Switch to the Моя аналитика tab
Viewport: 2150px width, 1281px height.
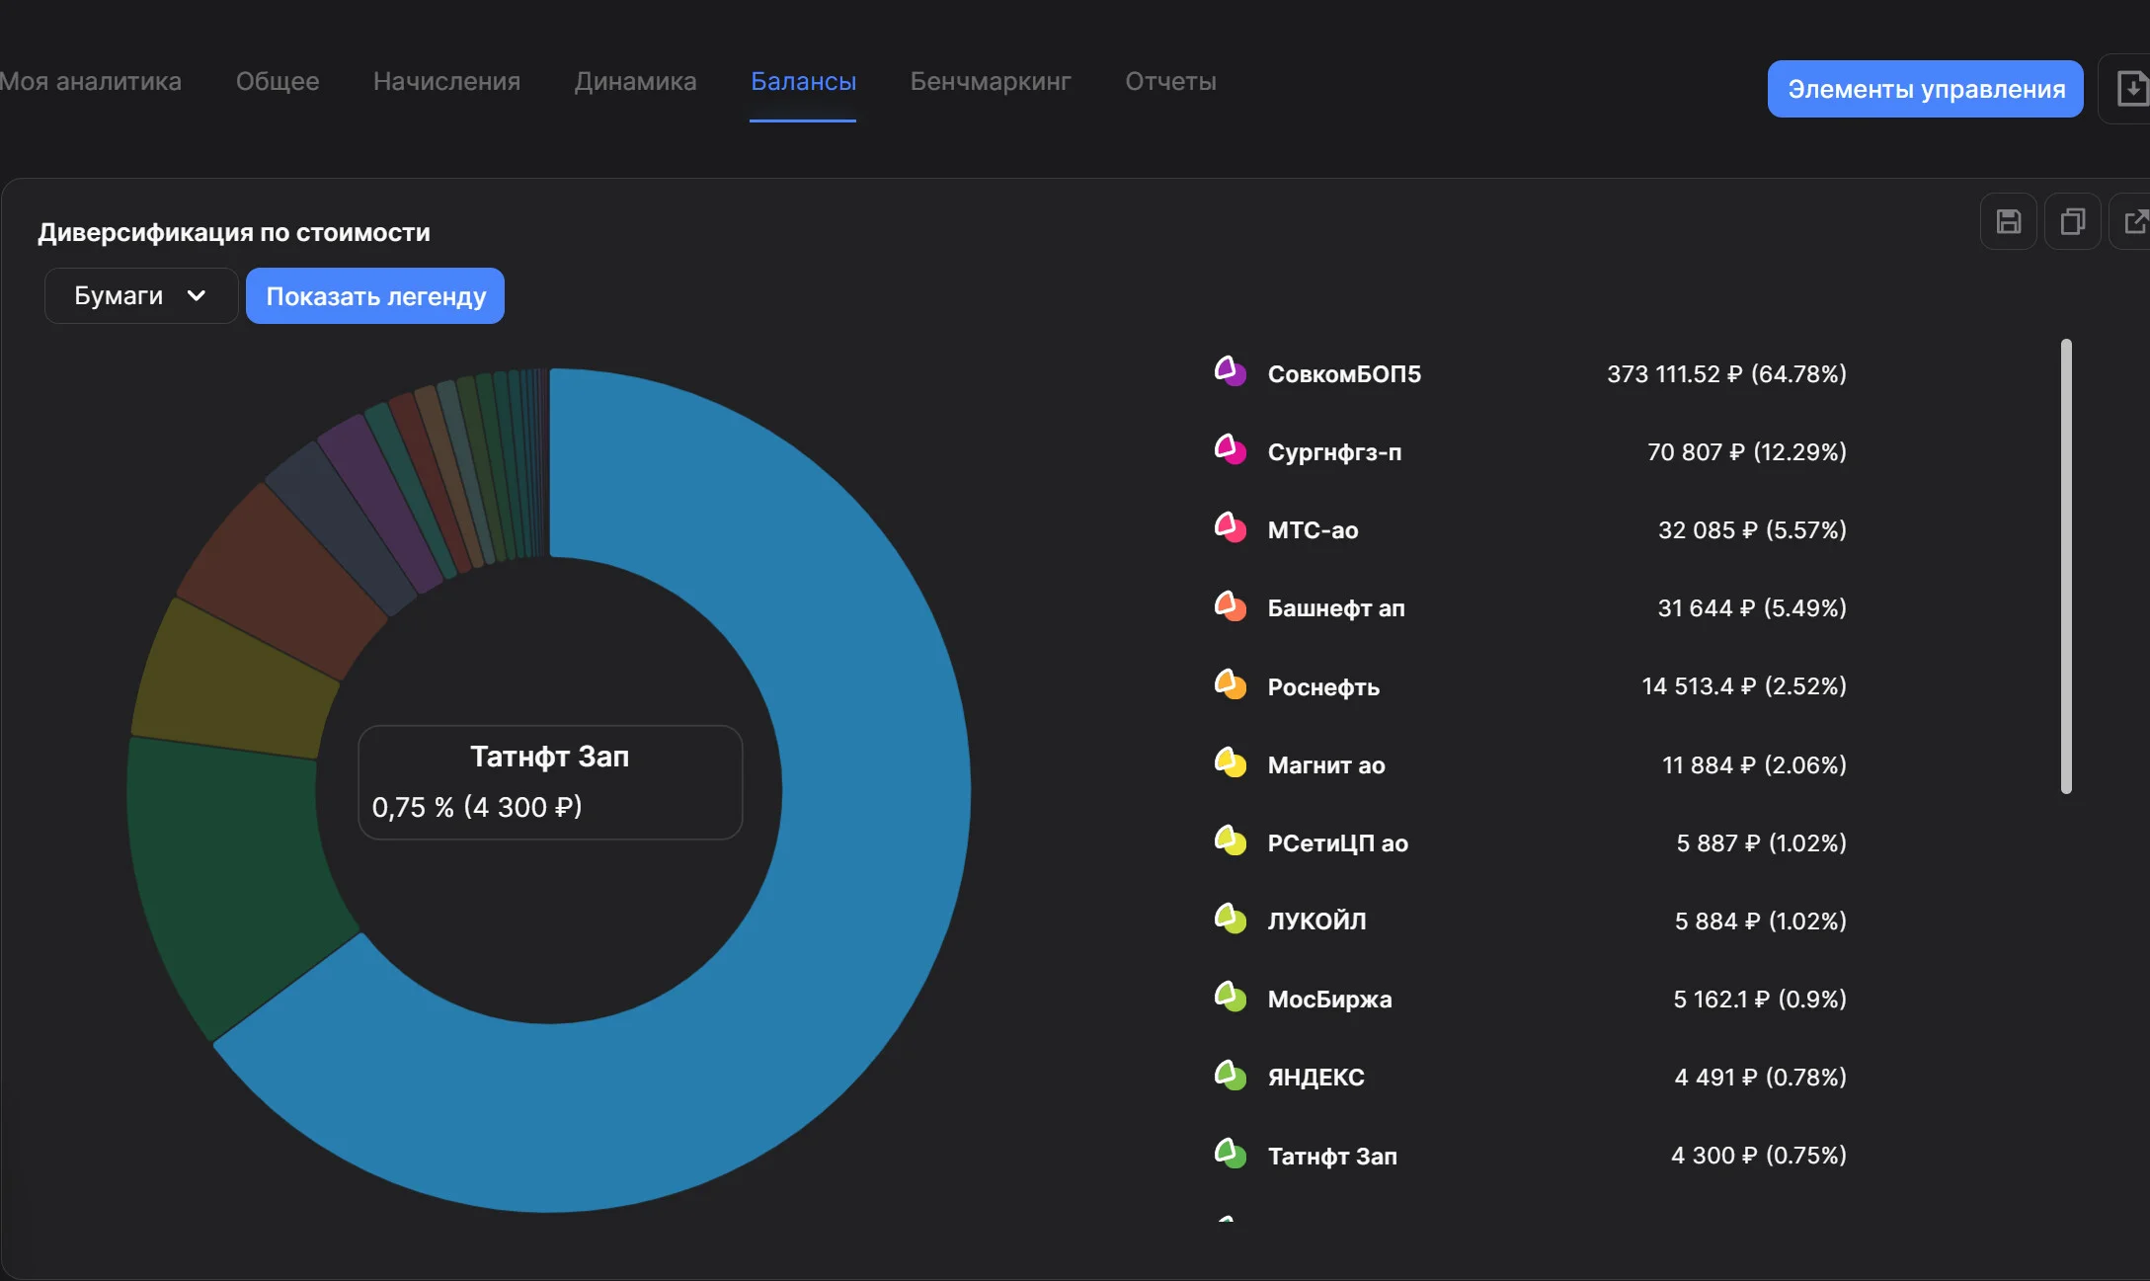pyautogui.click(x=90, y=81)
